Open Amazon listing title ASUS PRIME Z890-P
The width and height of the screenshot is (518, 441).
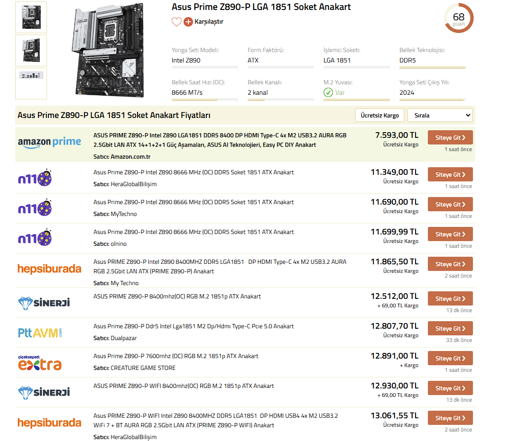click(220, 140)
